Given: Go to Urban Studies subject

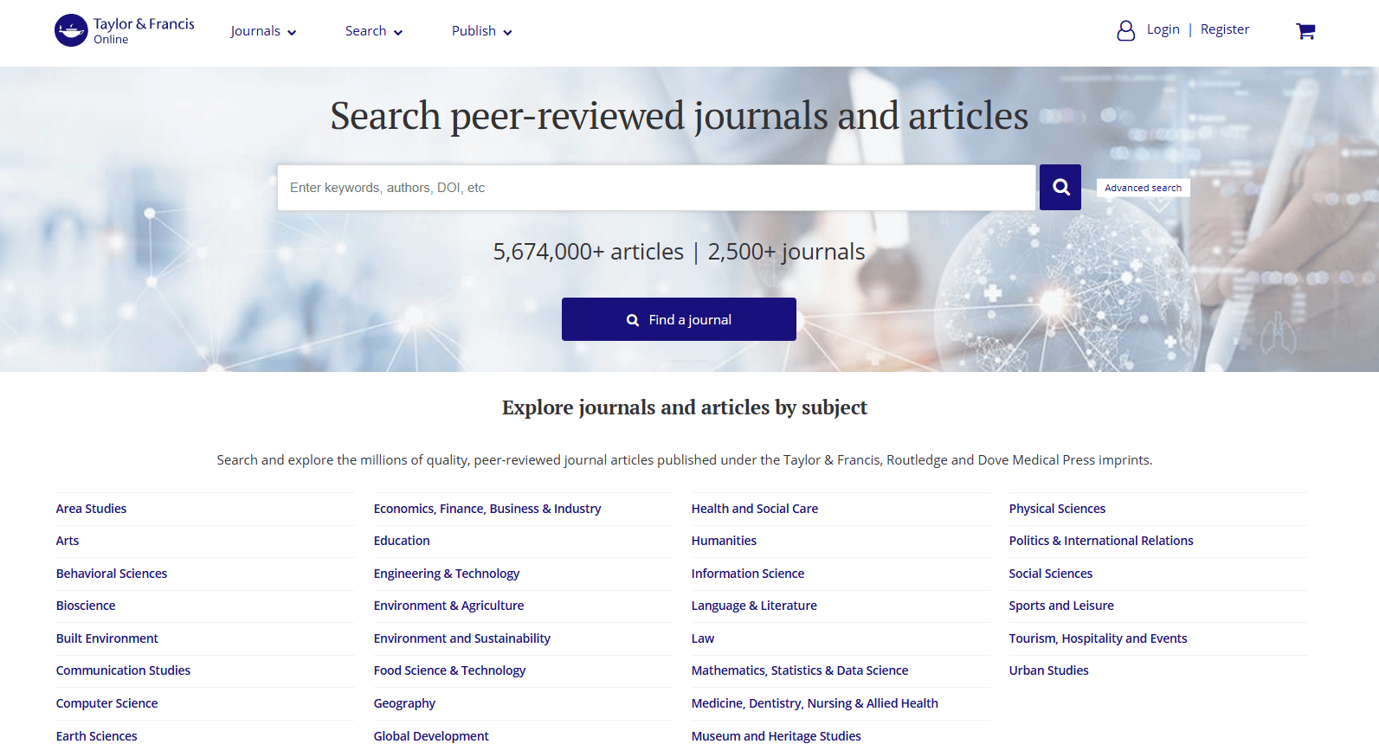Looking at the screenshot, I should coord(1048,670).
